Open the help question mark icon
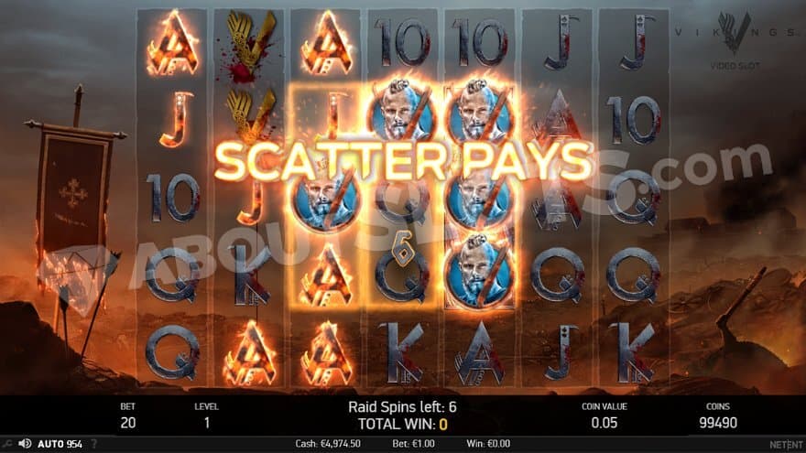 (94, 444)
